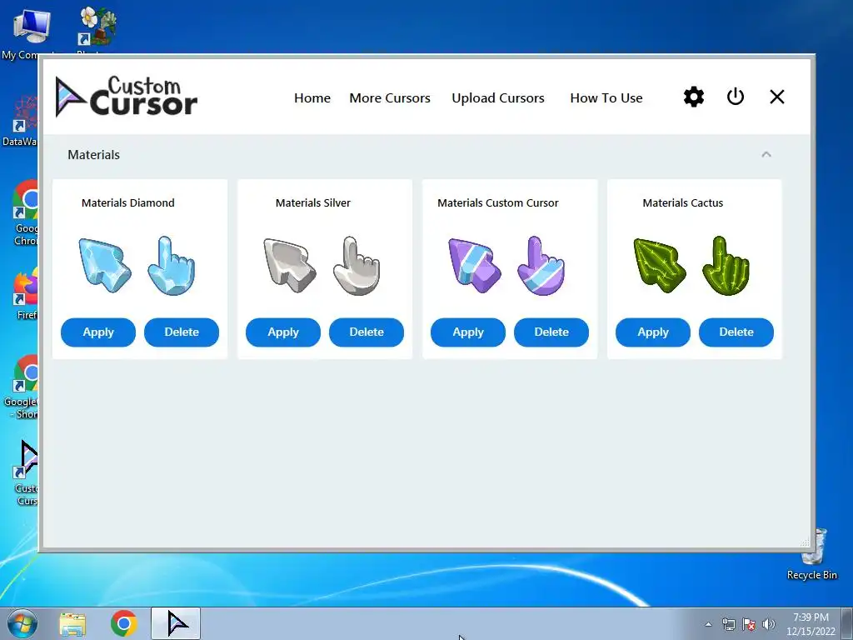
Task: Open Action Center flag icon
Action: click(x=749, y=624)
